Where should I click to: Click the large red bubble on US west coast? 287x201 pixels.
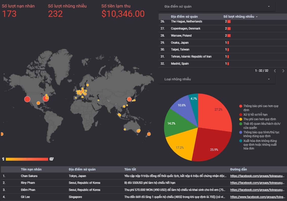point(27,99)
